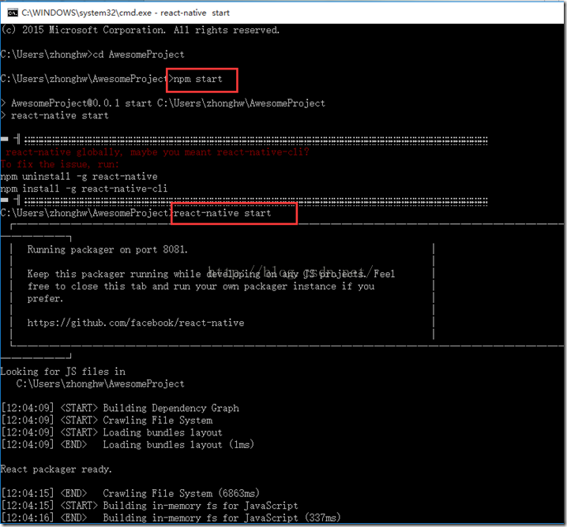The height and width of the screenshot is (527, 567).
Task: Click the '2015 Microsoft Corporation' copyright line
Action: click(x=141, y=30)
